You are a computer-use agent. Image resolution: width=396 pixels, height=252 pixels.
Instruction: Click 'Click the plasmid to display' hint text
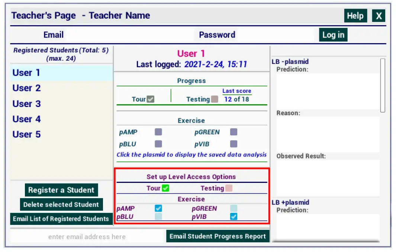pos(191,155)
